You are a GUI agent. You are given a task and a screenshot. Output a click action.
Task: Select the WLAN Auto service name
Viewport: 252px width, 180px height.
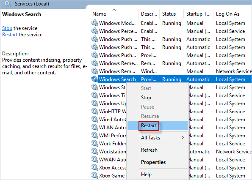[113, 128]
